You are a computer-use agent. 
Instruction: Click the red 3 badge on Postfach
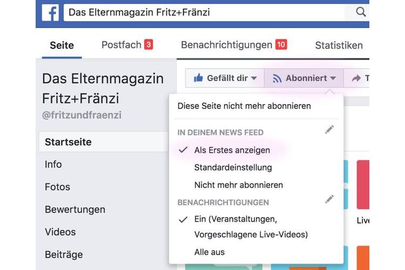(148, 44)
